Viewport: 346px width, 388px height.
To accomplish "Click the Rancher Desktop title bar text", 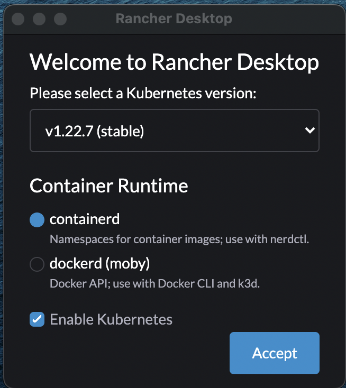I will [x=174, y=19].
